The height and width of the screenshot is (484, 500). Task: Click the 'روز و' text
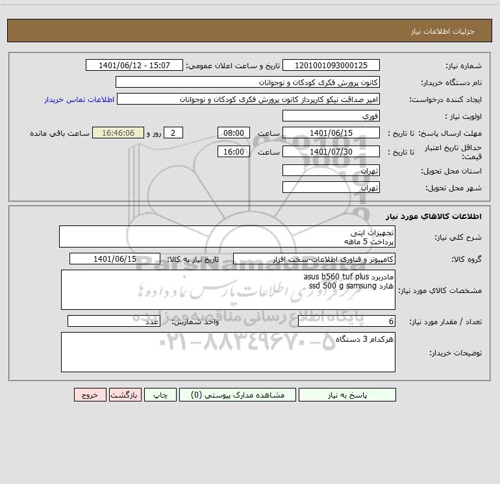click(154, 133)
